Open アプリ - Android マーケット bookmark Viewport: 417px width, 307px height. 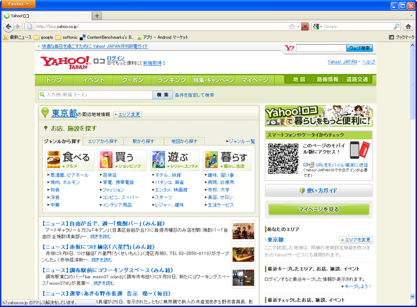[163, 37]
